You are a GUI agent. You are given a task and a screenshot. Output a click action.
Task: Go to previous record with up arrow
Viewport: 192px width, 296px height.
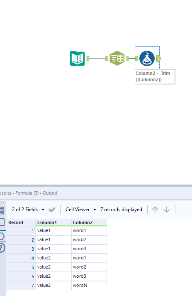coord(155,210)
